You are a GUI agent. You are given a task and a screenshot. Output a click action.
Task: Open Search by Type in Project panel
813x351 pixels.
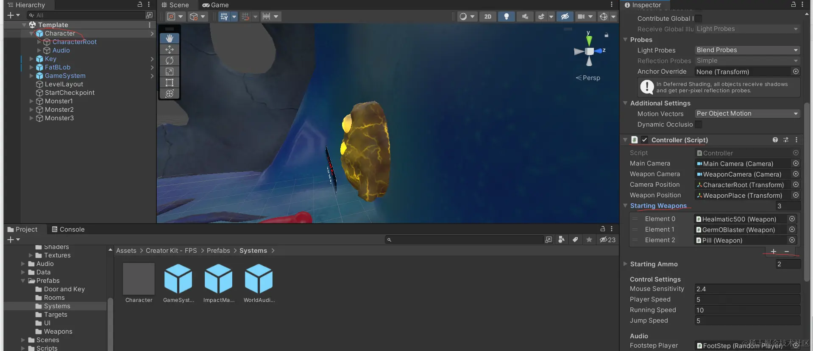tap(562, 240)
